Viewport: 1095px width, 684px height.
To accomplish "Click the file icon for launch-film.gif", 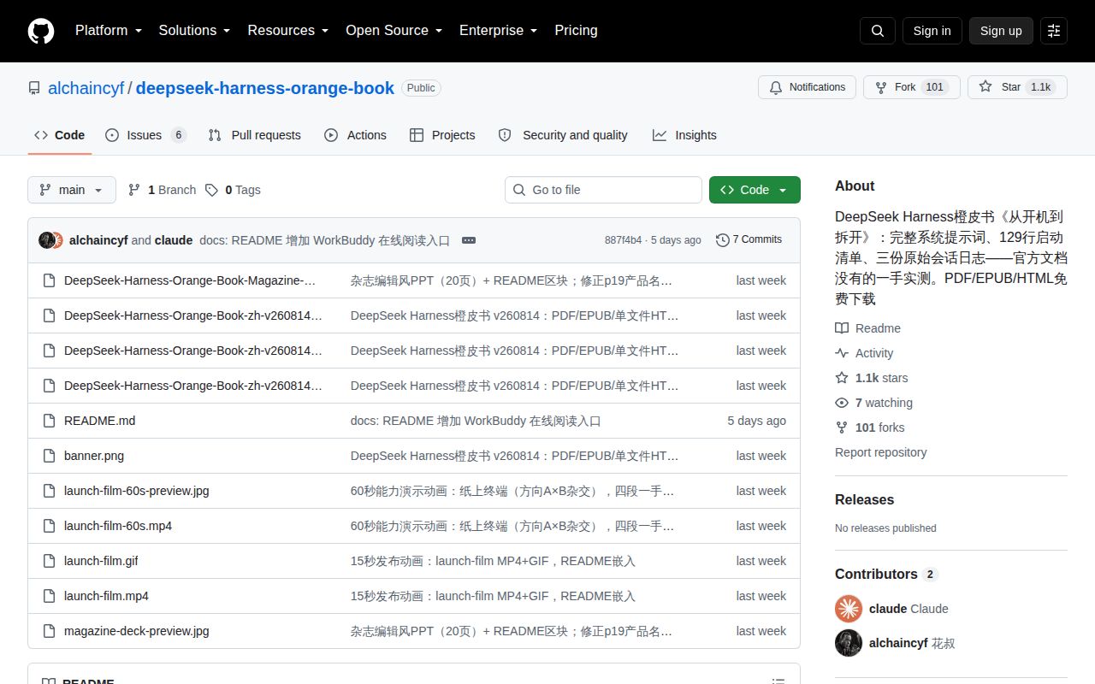I will pos(49,561).
